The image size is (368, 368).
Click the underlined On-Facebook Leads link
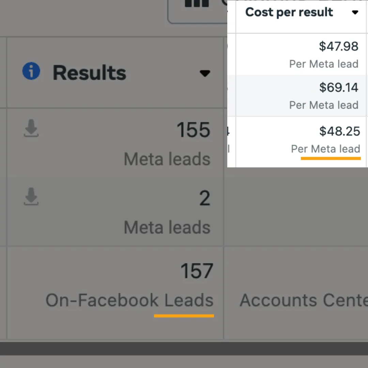[129, 300]
